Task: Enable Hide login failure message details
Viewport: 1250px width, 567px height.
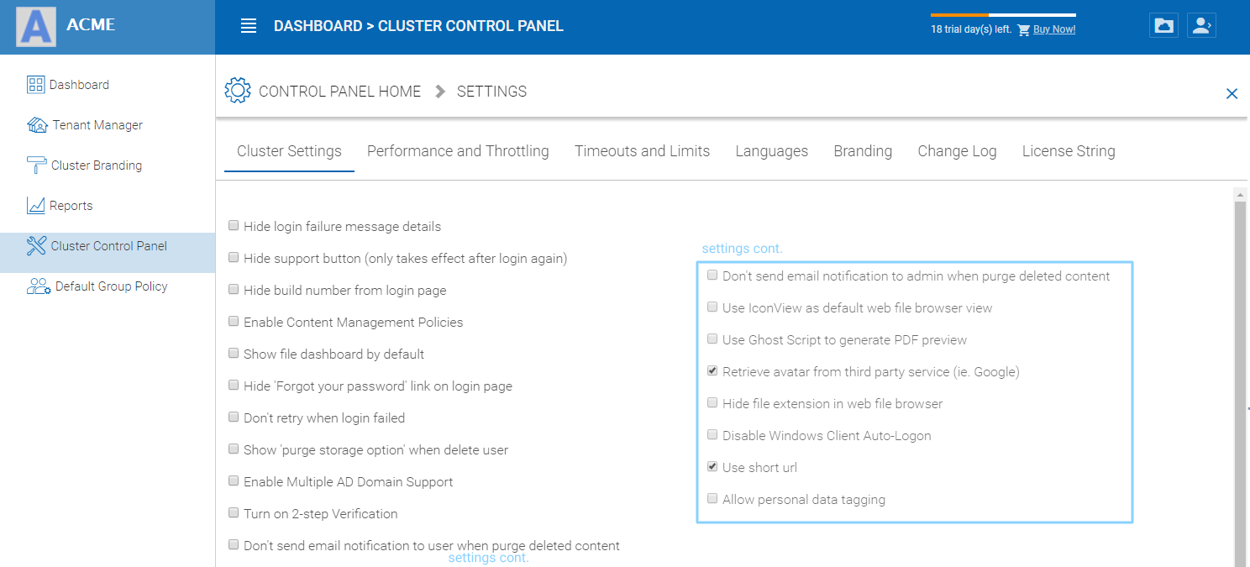Action: click(234, 225)
